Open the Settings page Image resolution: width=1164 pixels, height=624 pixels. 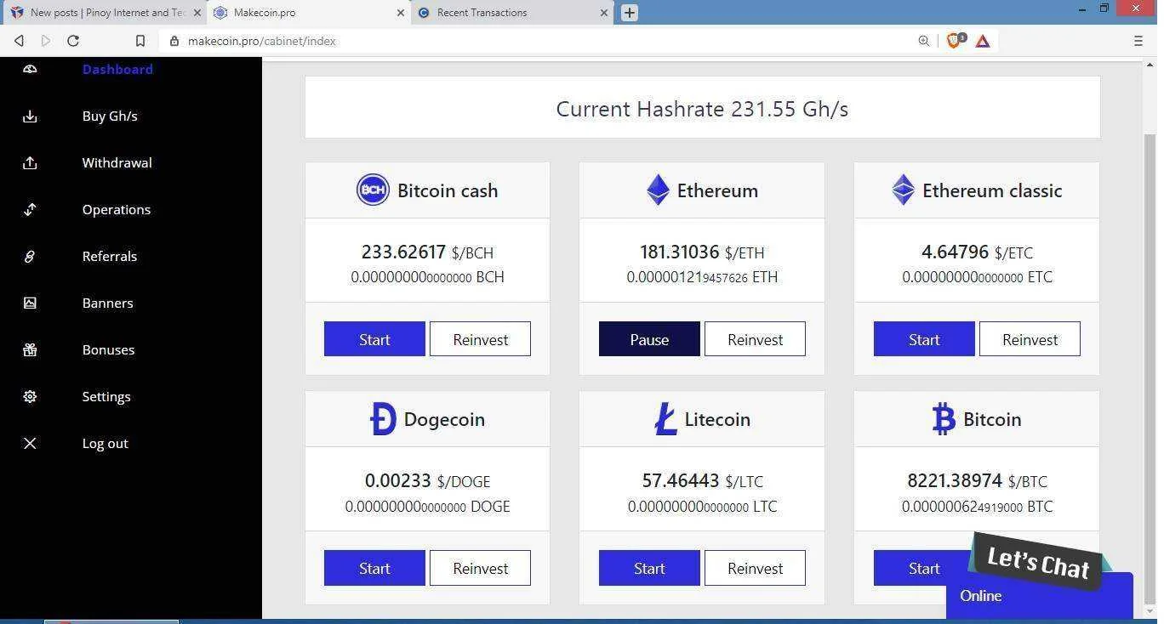point(106,397)
